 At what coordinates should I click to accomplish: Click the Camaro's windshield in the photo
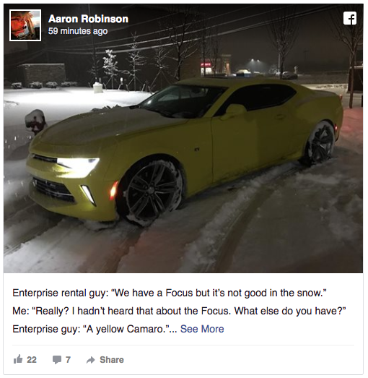coord(183,101)
